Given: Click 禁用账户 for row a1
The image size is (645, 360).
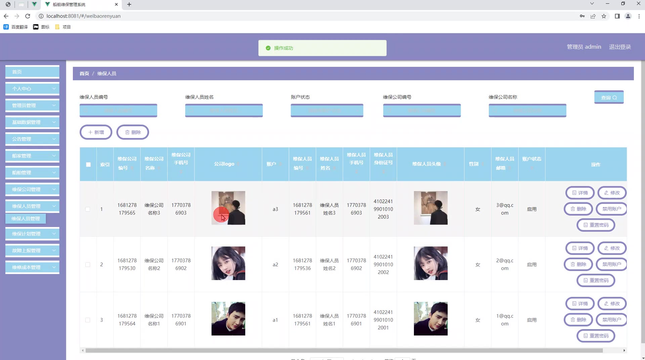Looking at the screenshot, I should point(611,320).
